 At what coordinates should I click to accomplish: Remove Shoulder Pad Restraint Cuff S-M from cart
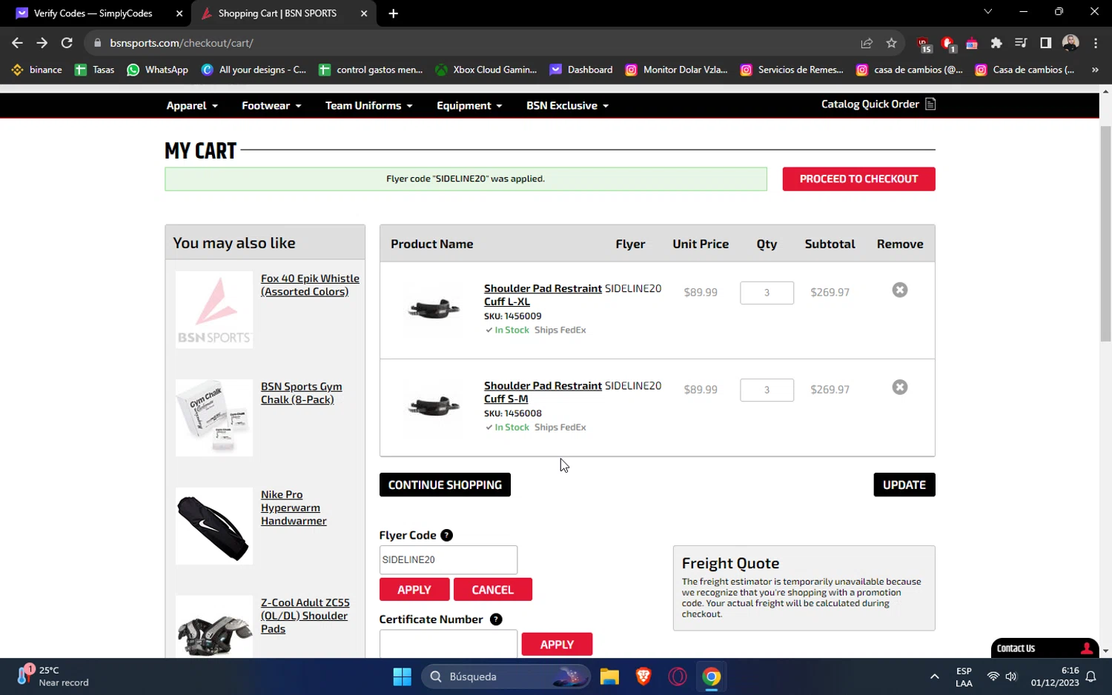(899, 387)
